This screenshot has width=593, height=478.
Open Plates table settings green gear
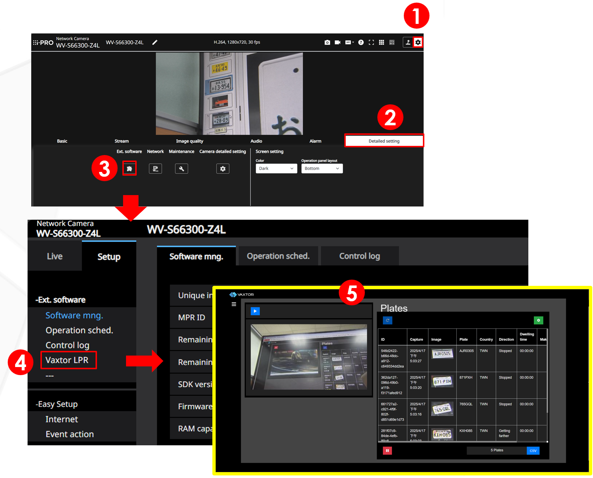coord(538,320)
